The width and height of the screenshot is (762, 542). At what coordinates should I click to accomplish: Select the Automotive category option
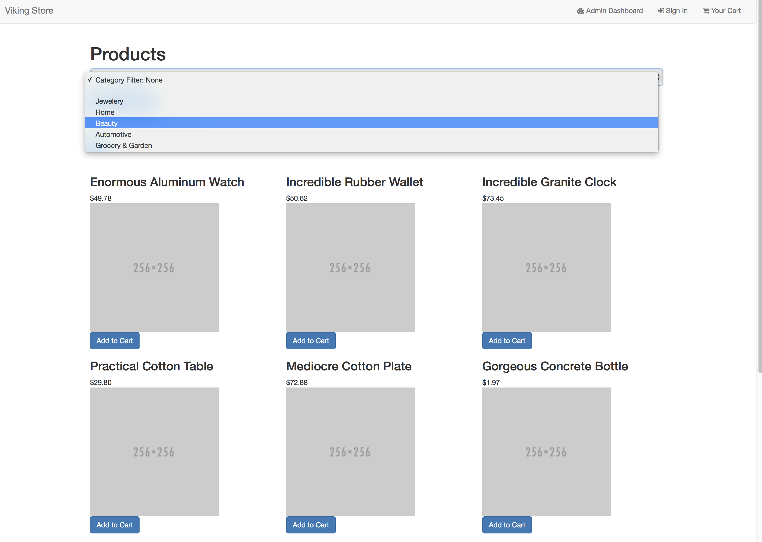click(x=113, y=135)
